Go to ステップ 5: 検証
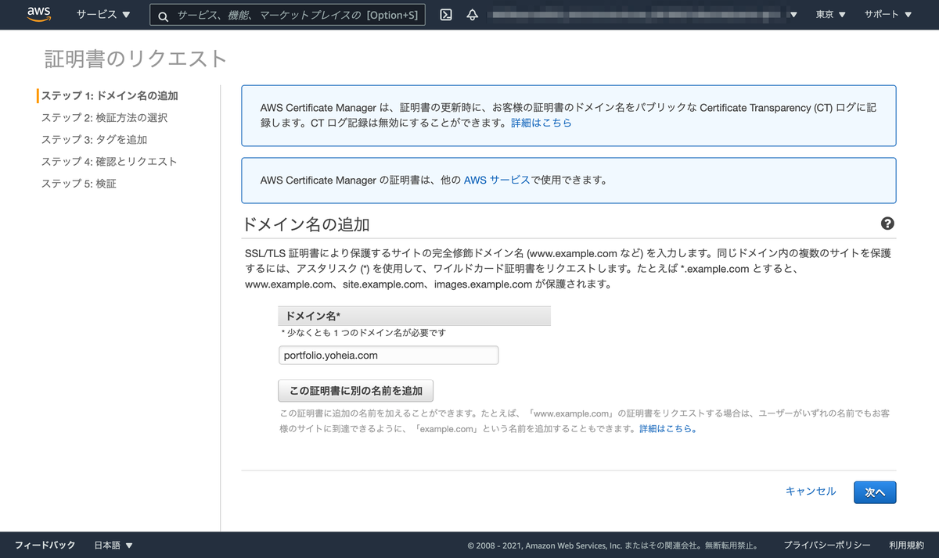This screenshot has height=558, width=939. [78, 183]
